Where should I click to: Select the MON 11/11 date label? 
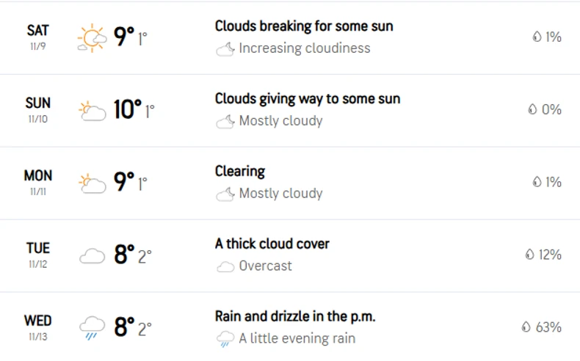click(x=37, y=182)
